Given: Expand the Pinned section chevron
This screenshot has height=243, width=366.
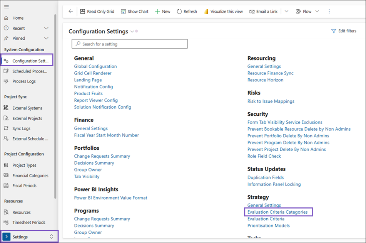Looking at the screenshot, I should point(47,38).
